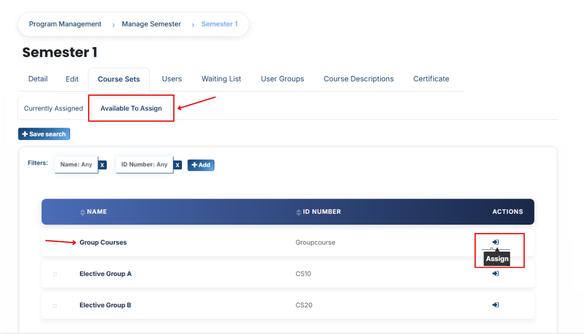Click the Save search button
This screenshot has width=584, height=334.
pos(44,134)
